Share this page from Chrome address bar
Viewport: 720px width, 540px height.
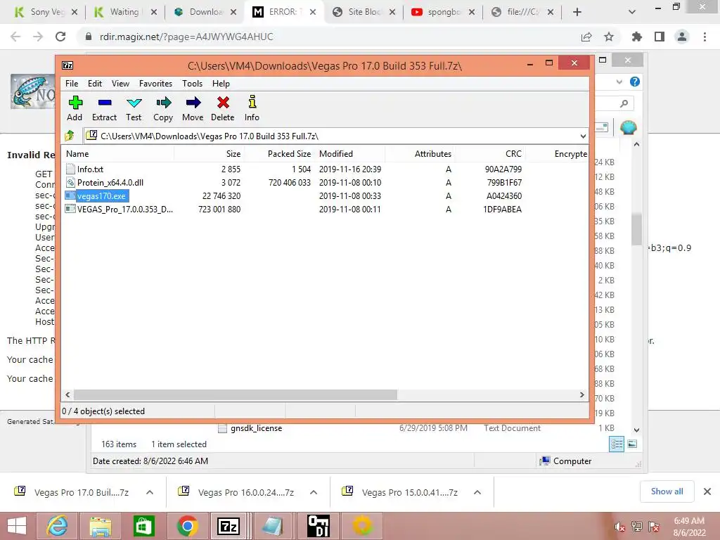click(x=586, y=37)
